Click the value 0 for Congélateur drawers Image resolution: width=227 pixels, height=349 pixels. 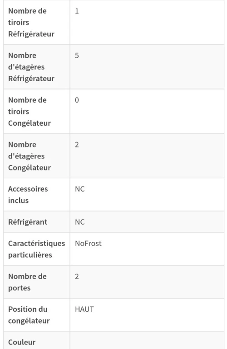(x=77, y=100)
